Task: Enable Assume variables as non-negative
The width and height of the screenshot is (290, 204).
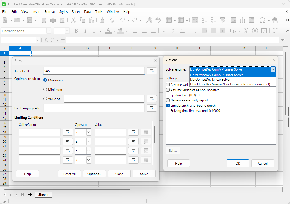Action: coord(168,90)
